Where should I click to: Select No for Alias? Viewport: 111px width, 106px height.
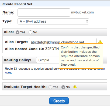30,32
